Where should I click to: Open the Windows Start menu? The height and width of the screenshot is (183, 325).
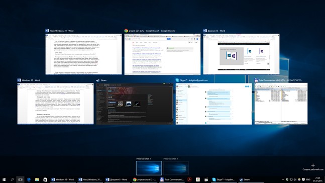4,179
